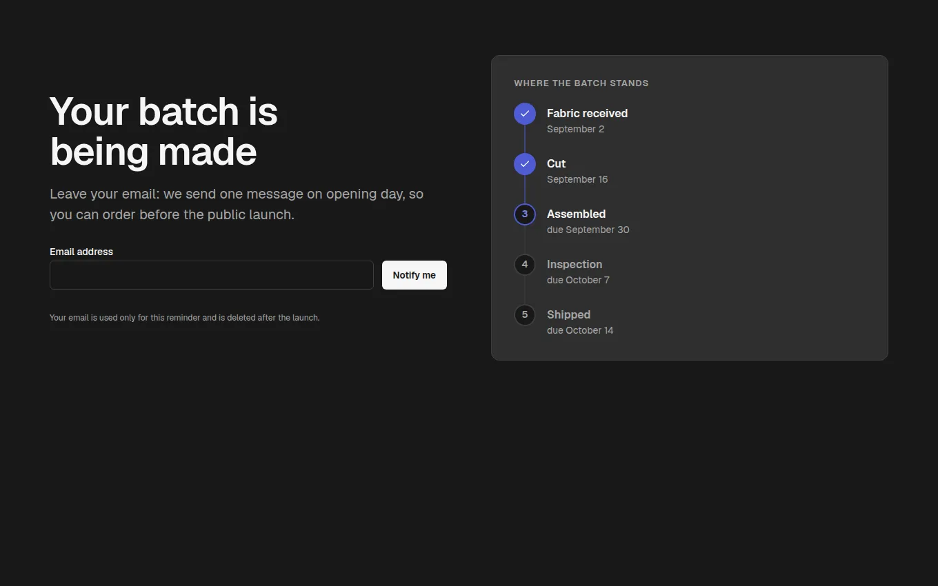Click the Email address label
938x586 pixels.
click(x=81, y=252)
